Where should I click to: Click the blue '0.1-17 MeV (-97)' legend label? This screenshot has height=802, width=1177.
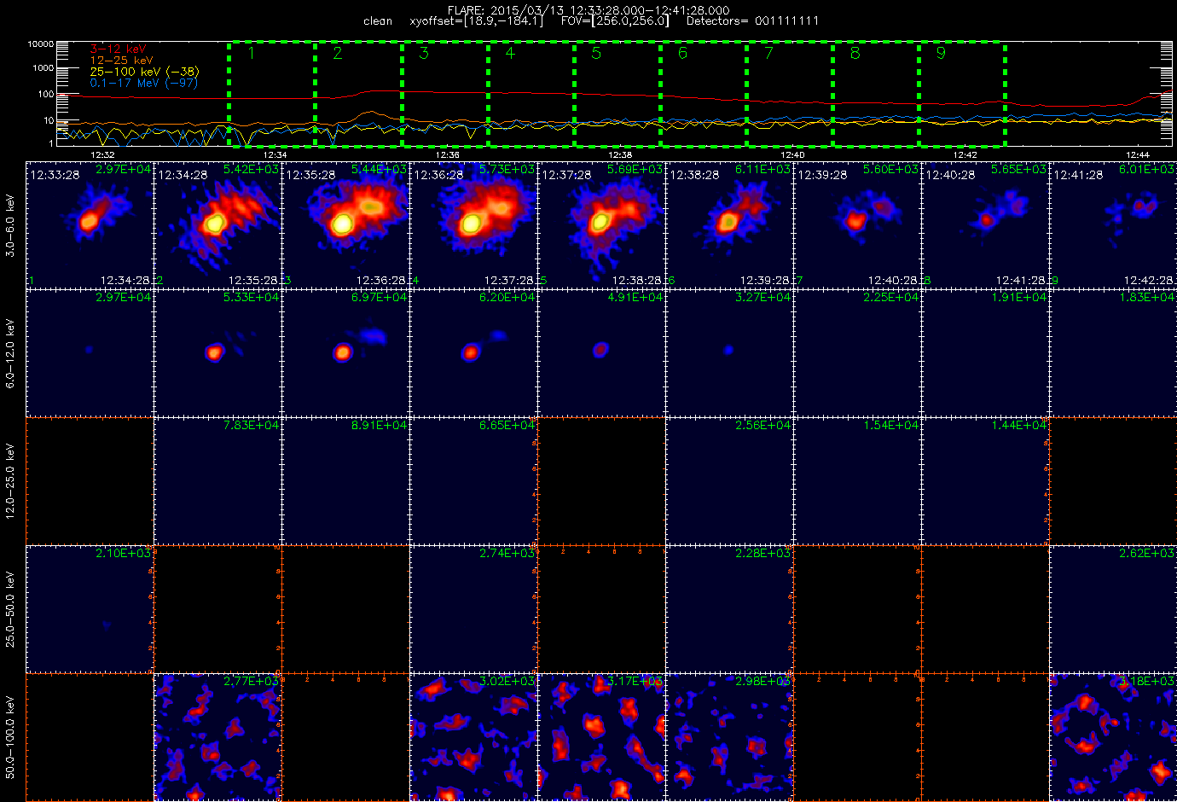(144, 83)
